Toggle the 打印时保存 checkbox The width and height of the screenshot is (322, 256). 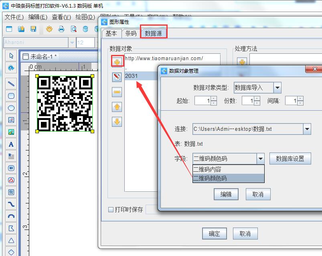click(x=111, y=209)
